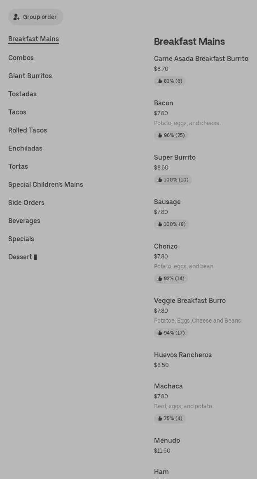The height and width of the screenshot is (479, 257).
Task: Open the Carne Asada Breakfast Burrito item
Action: (201, 59)
